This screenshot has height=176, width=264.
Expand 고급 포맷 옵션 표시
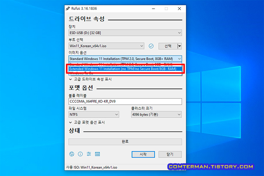pyautogui.click(x=87, y=122)
